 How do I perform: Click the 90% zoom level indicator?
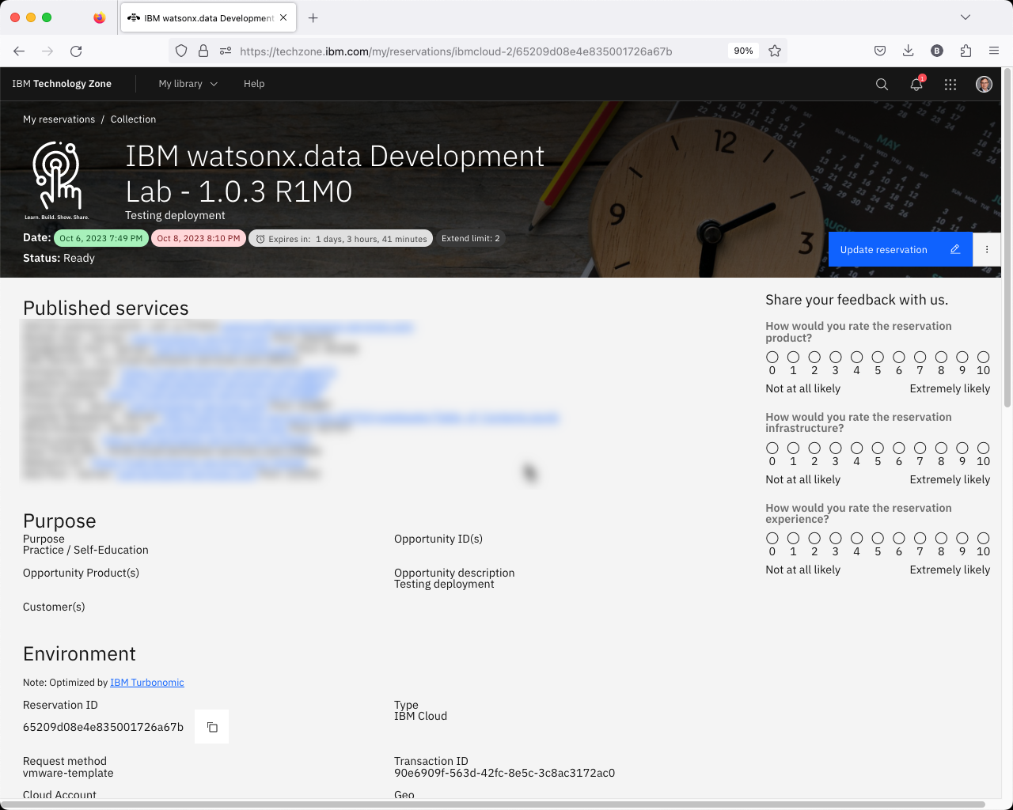coord(743,51)
